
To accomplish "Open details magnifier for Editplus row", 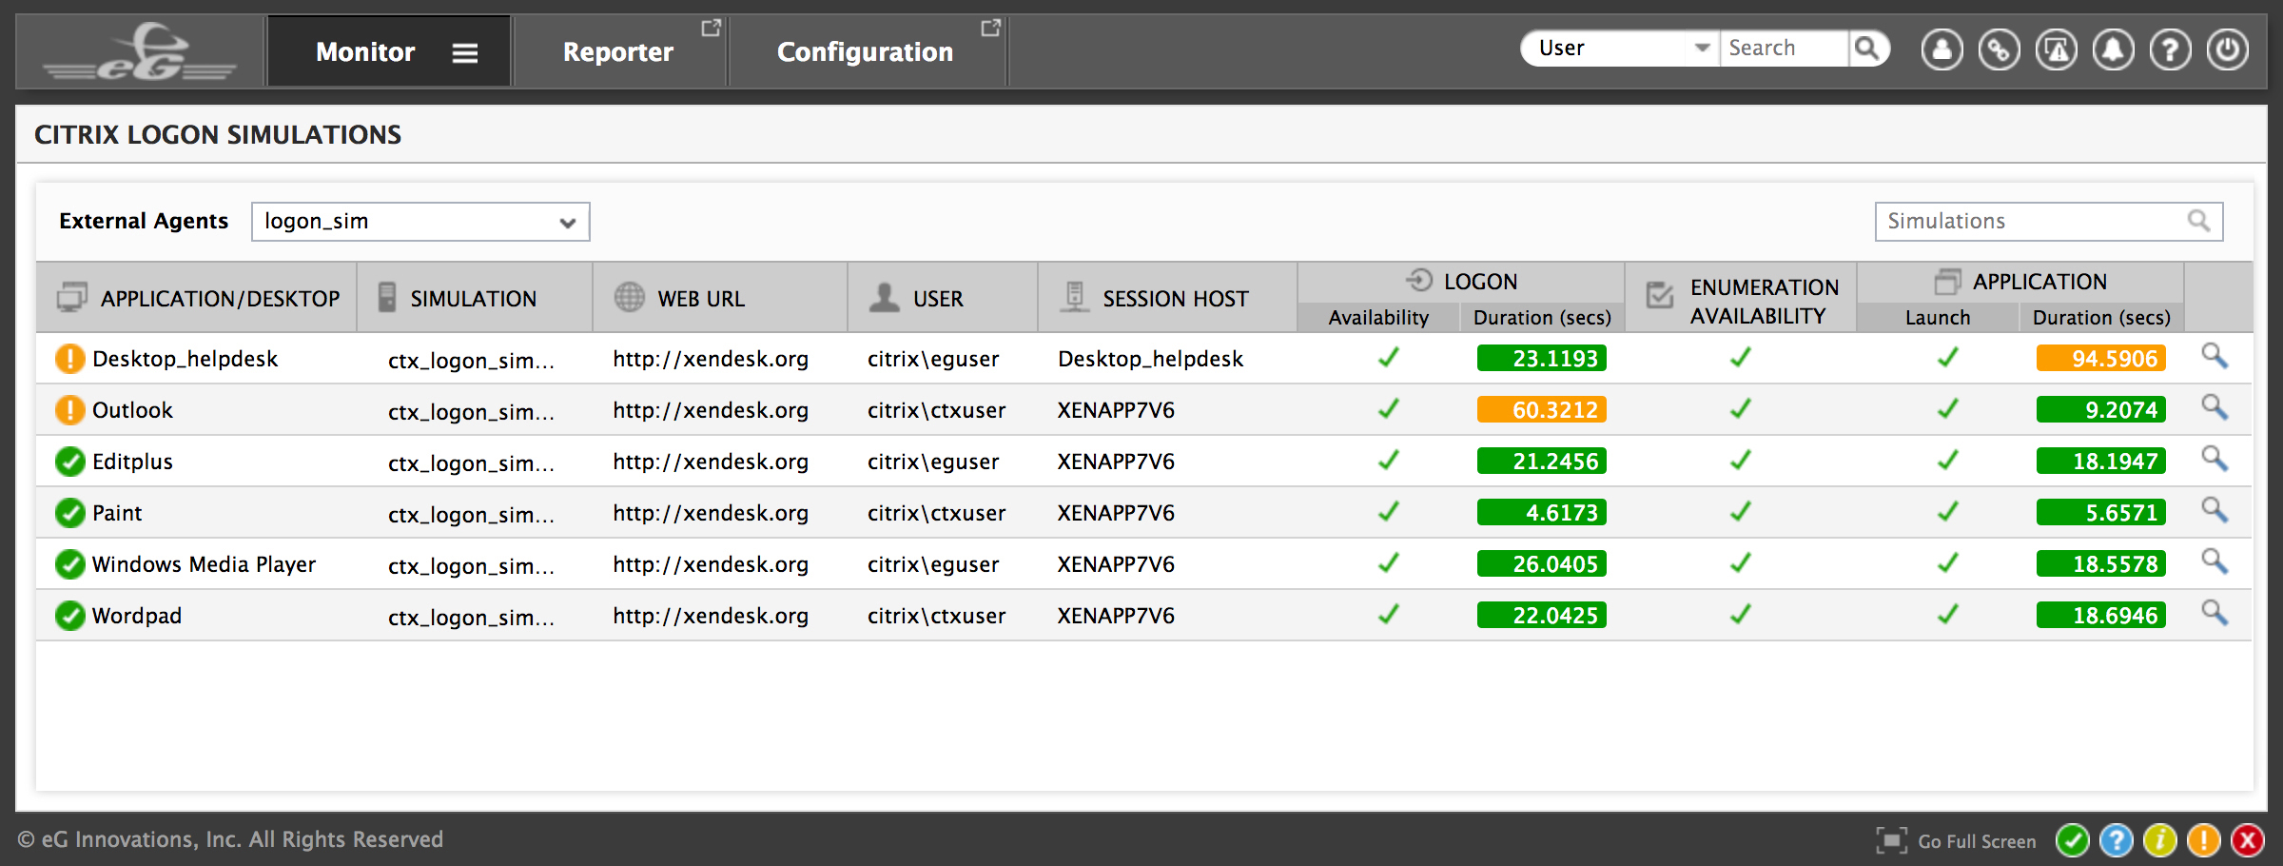I will [2215, 459].
